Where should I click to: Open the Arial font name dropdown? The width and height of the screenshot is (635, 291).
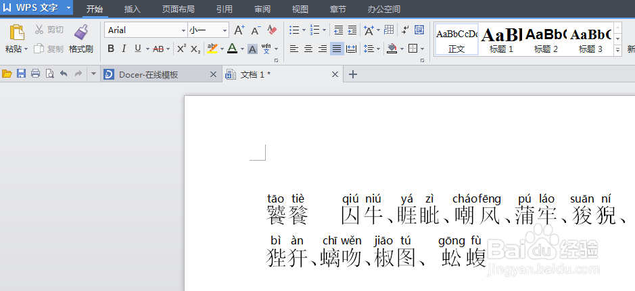point(183,30)
